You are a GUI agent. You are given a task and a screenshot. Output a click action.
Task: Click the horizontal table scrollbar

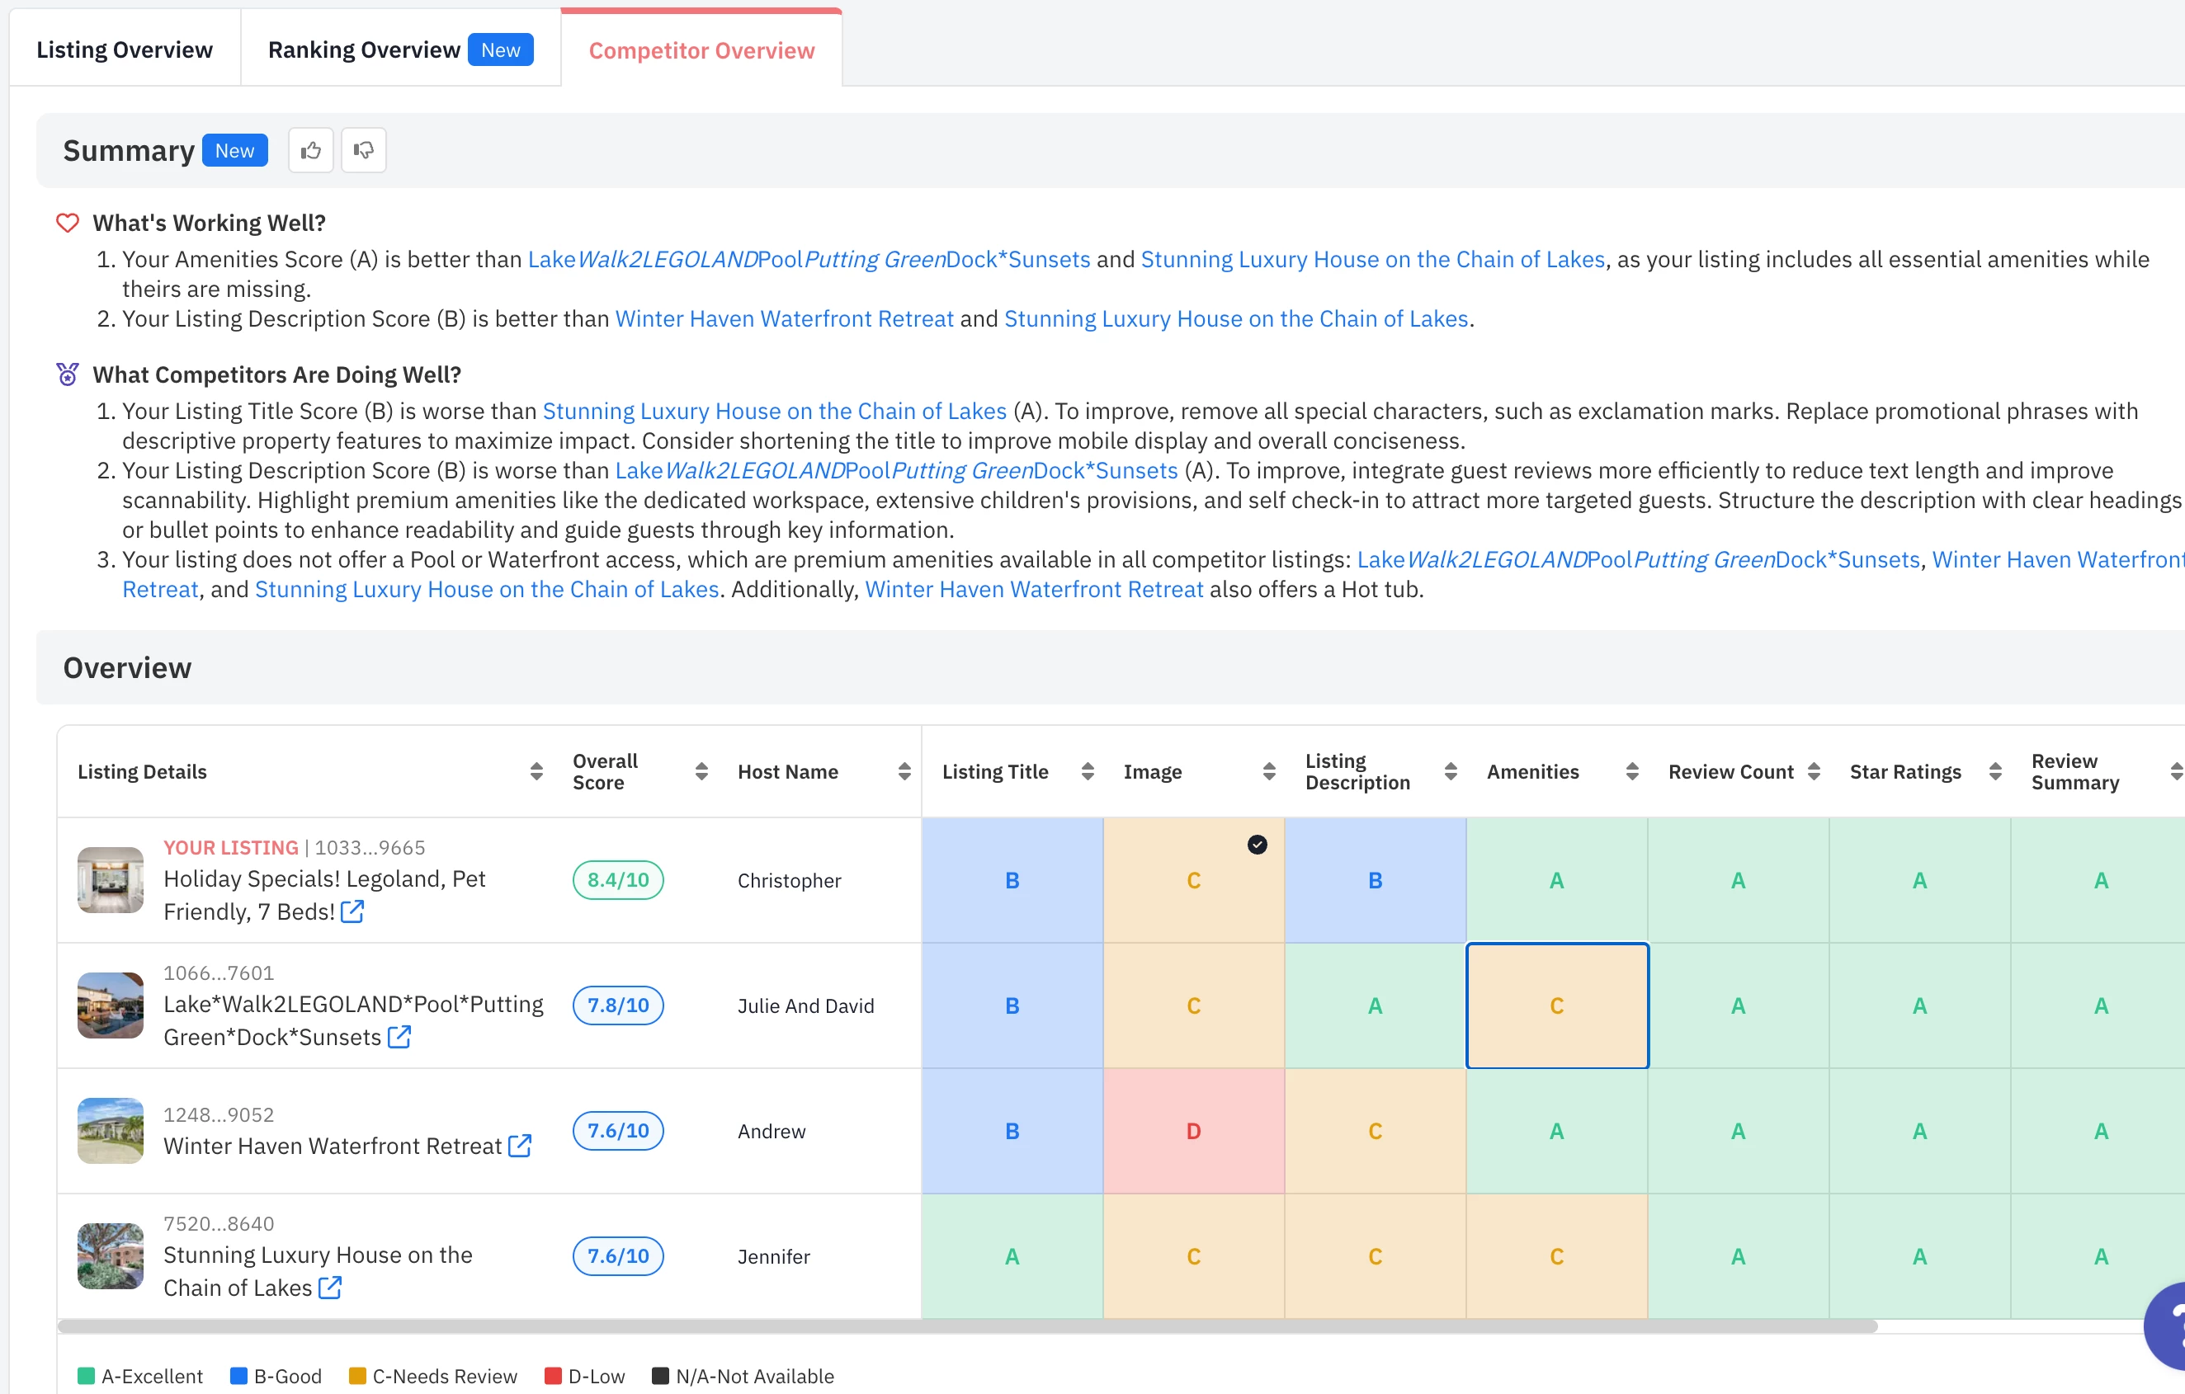click(x=966, y=1326)
